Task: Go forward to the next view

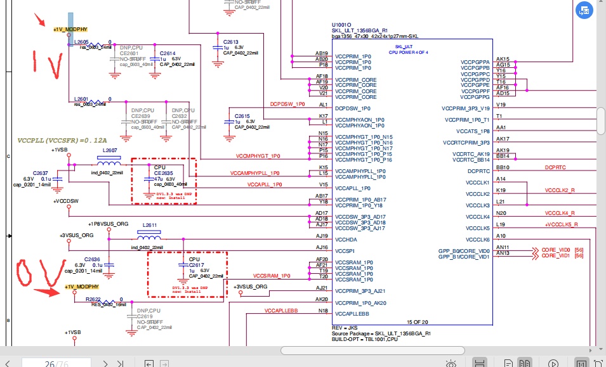Action: [x=164, y=364]
